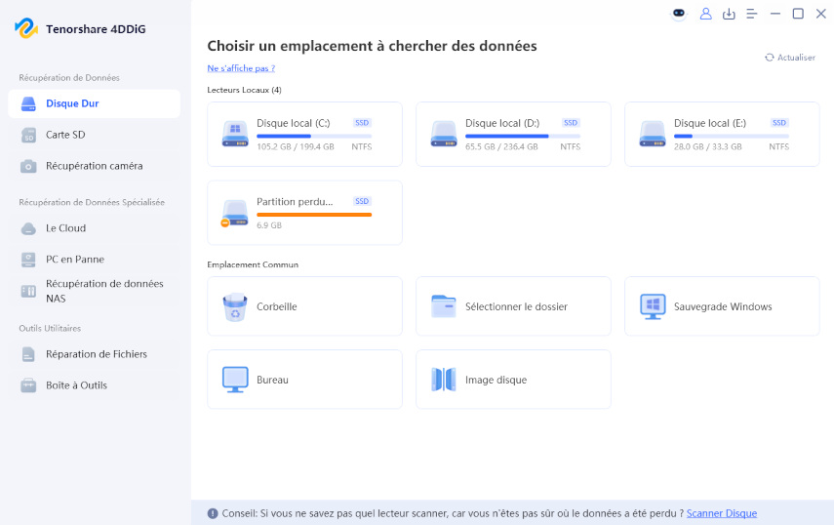834x525 pixels.
Task: Click Lecteurs Locaux (4) heading
Action: (244, 90)
